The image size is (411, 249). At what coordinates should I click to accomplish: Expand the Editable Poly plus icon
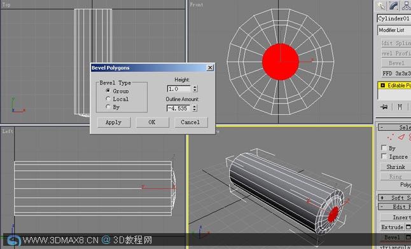(x=382, y=85)
